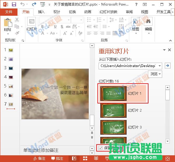Open the File (文件) menu

9,12
